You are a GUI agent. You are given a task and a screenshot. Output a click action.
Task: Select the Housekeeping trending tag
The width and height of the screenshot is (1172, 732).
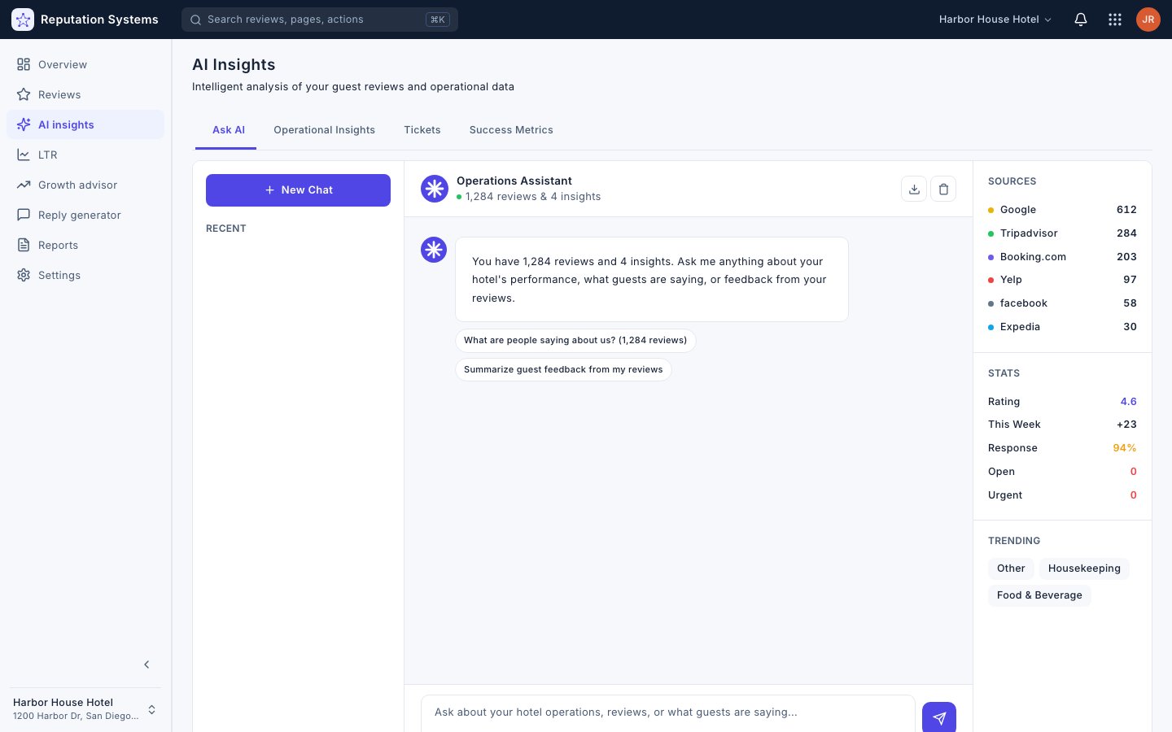click(x=1084, y=569)
